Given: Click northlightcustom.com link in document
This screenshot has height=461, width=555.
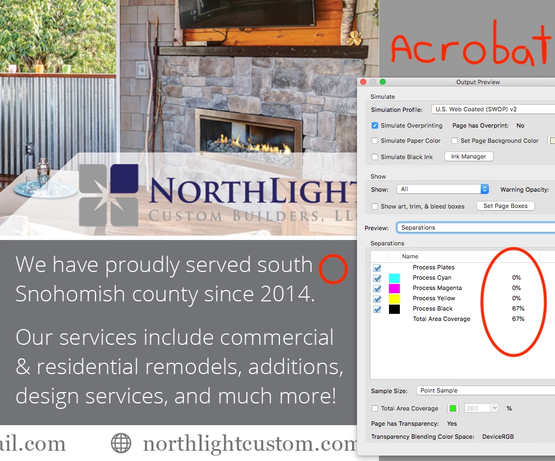Looking at the screenshot, I should (250, 444).
